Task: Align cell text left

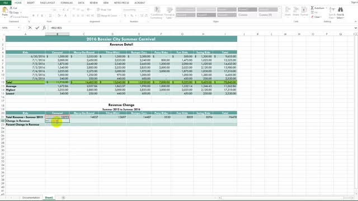Action: (x=73, y=16)
